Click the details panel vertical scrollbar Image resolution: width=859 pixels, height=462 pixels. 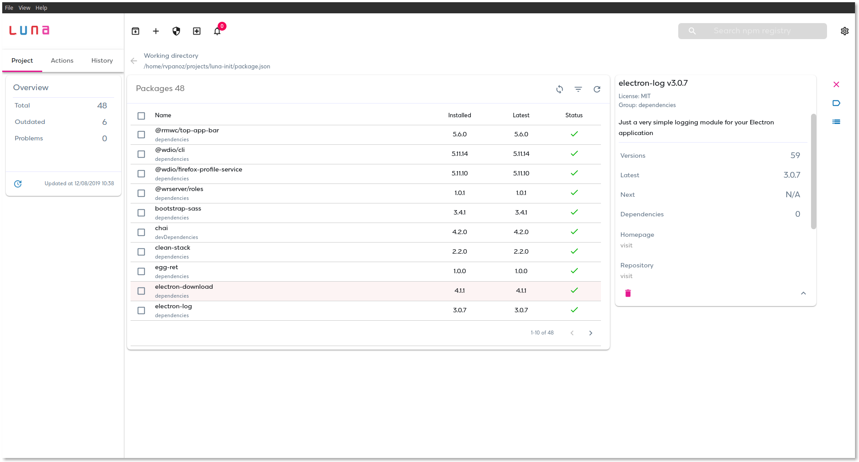814,171
